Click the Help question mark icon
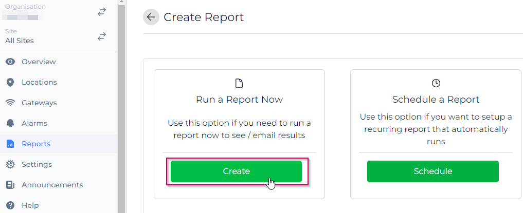The width and height of the screenshot is (523, 213). [10, 205]
